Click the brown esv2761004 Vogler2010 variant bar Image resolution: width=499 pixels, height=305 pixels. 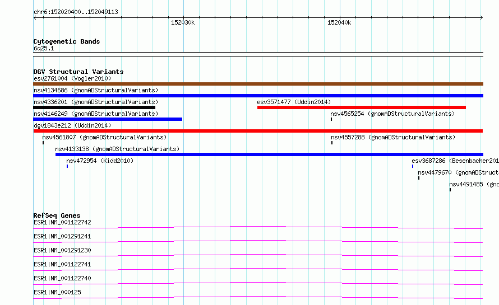258,84
